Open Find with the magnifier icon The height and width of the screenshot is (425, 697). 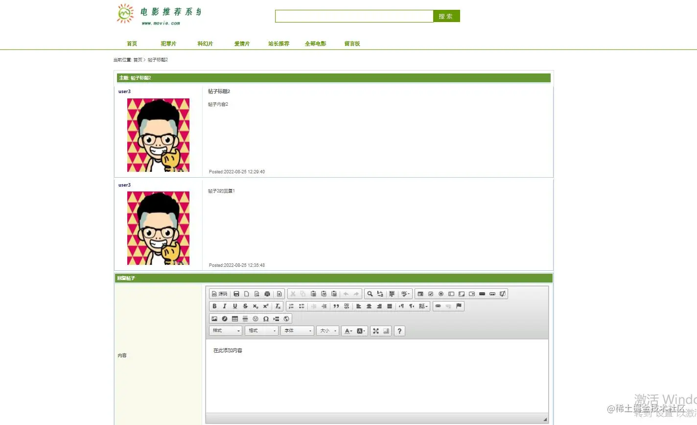(x=370, y=294)
